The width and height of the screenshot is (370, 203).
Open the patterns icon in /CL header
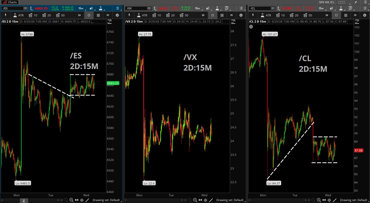click(350, 8)
